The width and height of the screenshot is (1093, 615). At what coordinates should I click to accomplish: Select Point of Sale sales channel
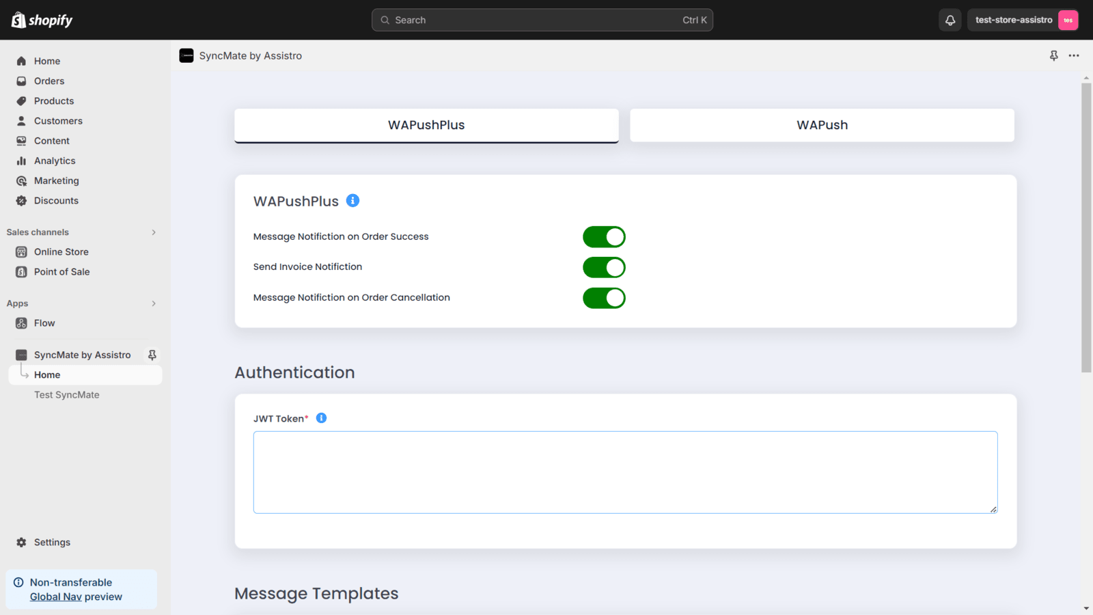pos(61,271)
